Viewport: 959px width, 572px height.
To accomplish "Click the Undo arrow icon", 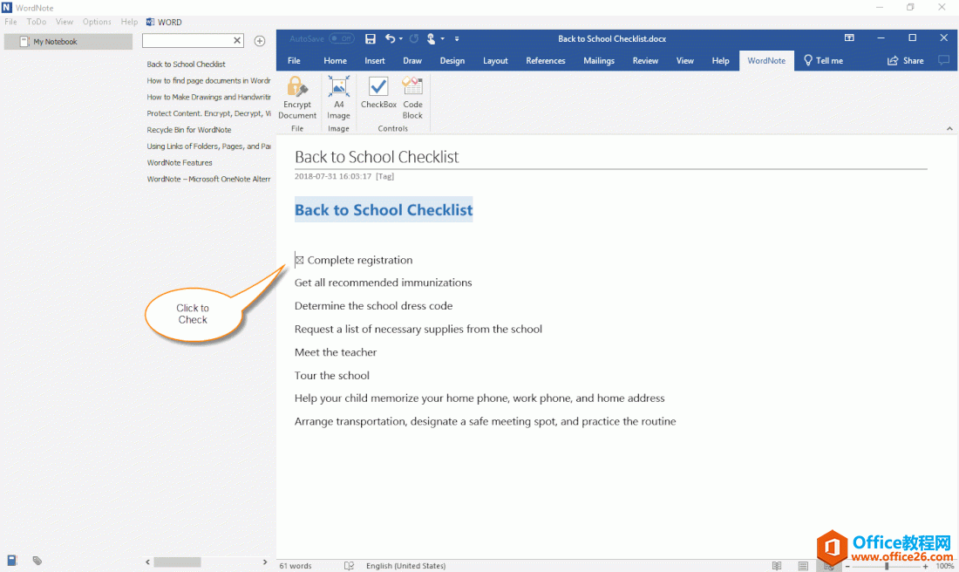I will [391, 38].
